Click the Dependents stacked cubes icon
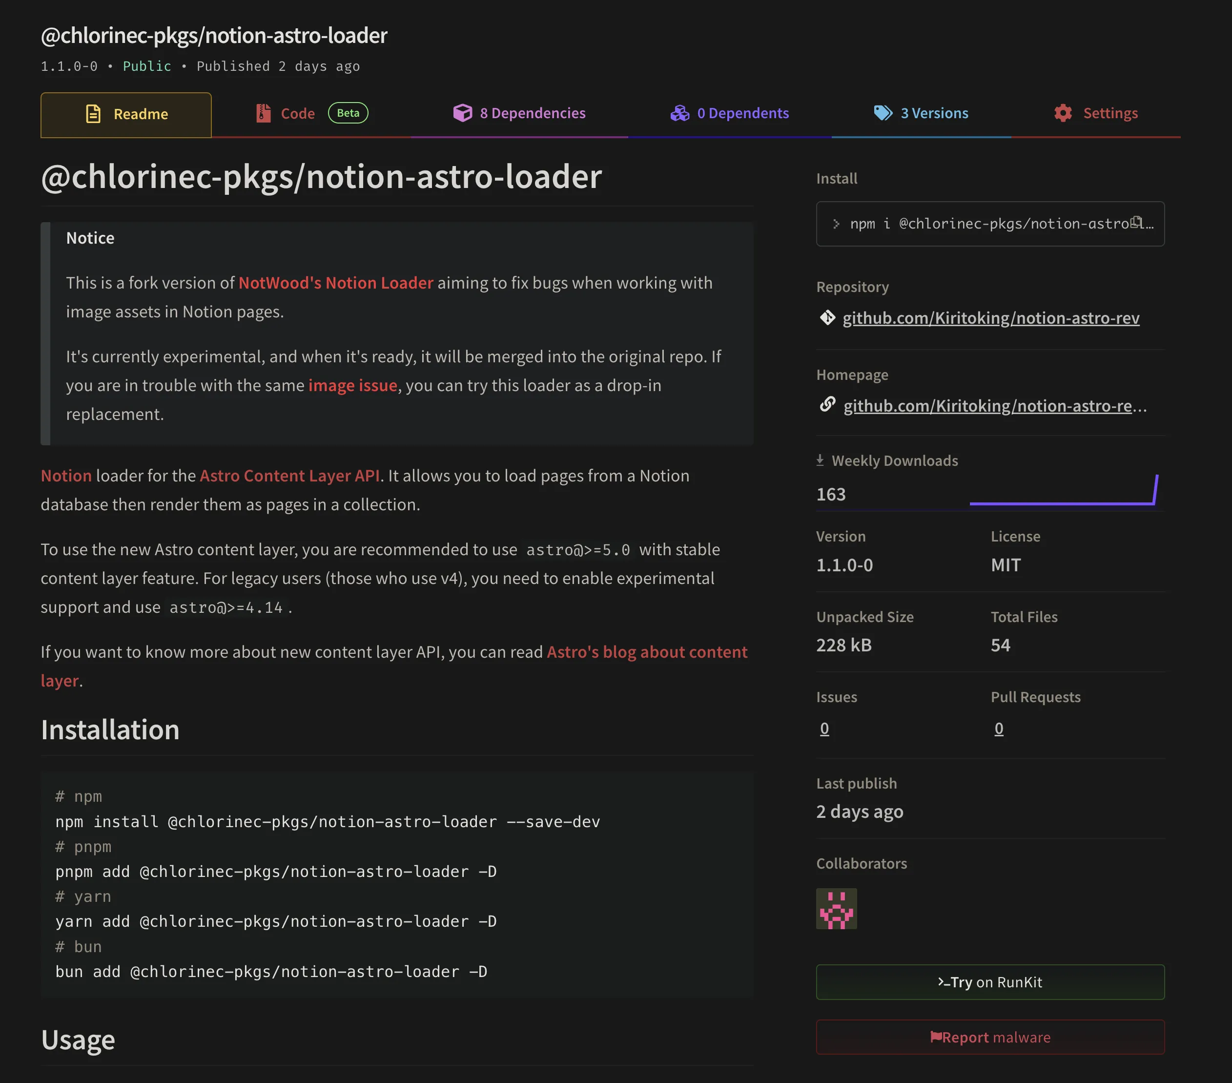This screenshot has height=1083, width=1232. (x=680, y=113)
